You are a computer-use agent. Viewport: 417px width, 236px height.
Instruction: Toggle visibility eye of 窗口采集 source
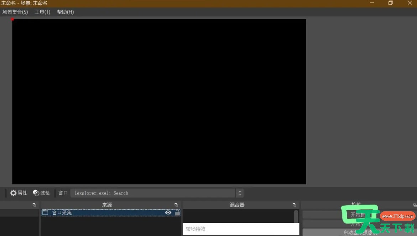click(168, 213)
